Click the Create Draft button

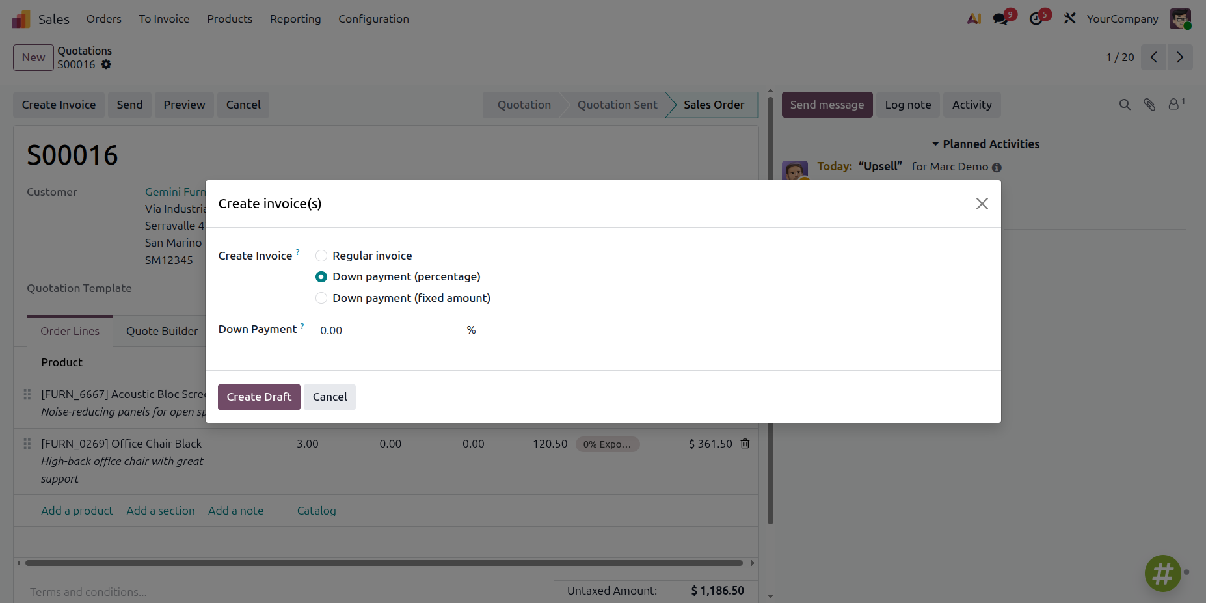click(259, 397)
